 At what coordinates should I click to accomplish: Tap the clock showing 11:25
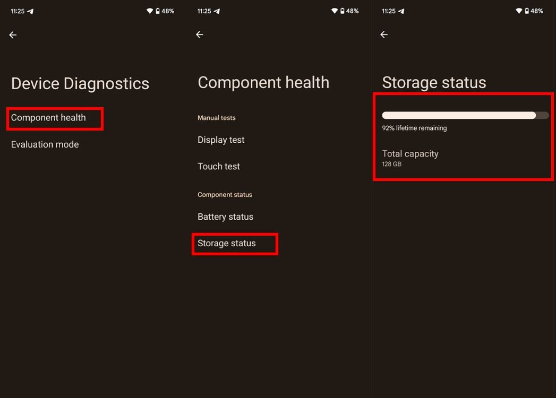(16, 11)
